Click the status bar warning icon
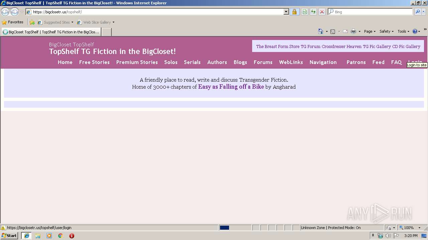The width and height of the screenshot is (428, 240). coord(3,228)
